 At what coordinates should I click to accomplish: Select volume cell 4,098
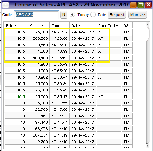pos(38,71)
